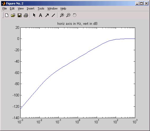Print the figure with the printer icon

(26, 15)
